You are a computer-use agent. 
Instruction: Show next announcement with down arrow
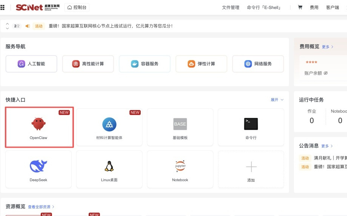pyautogui.click(x=7, y=28)
